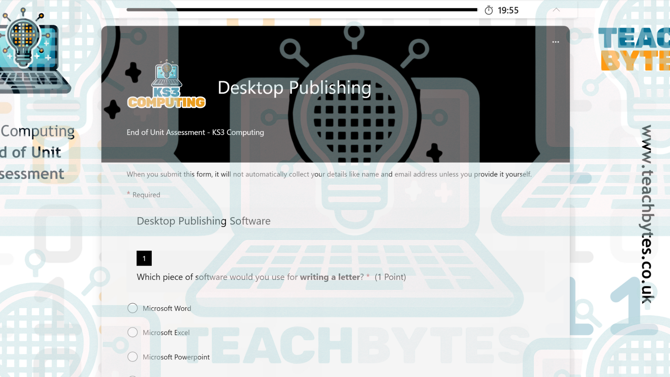Click End of Unit Assessment subtitle text

(x=195, y=132)
